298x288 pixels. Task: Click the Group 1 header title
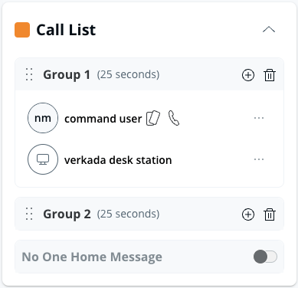coord(67,75)
